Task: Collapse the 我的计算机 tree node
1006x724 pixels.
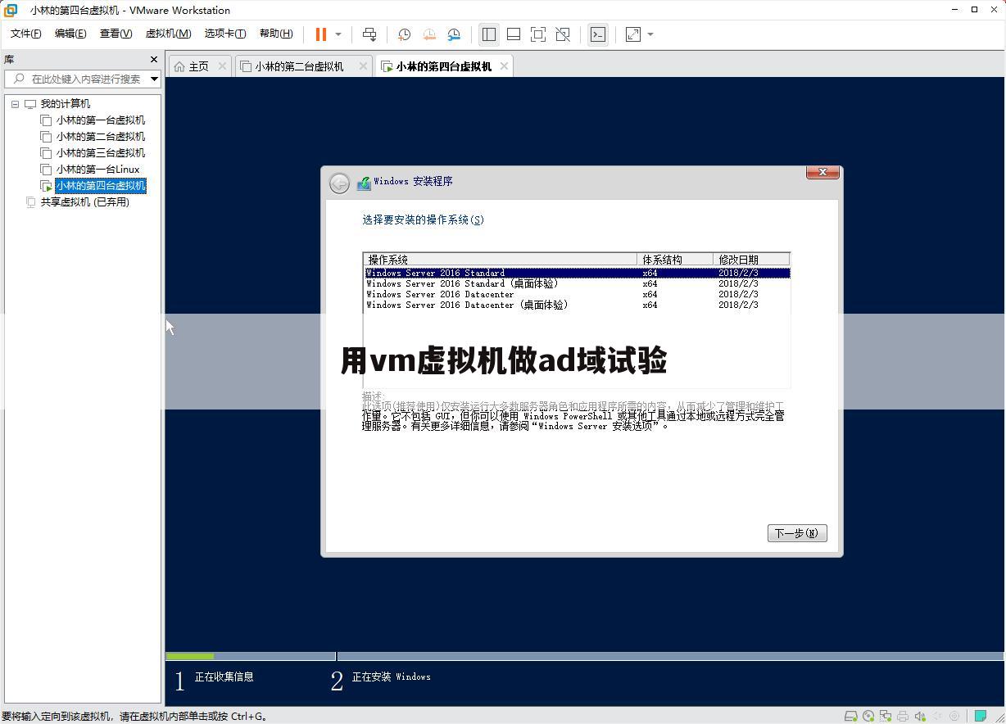Action: click(15, 103)
